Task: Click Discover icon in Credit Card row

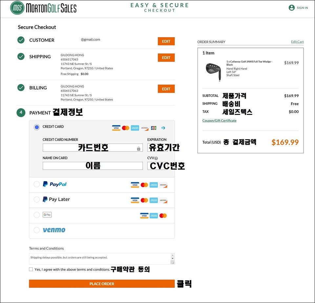Action: point(144,128)
